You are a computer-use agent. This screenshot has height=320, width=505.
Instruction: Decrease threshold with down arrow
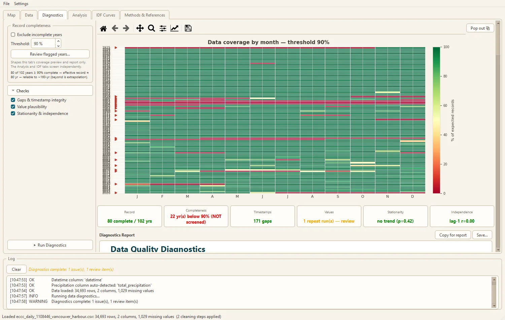(x=58, y=46)
